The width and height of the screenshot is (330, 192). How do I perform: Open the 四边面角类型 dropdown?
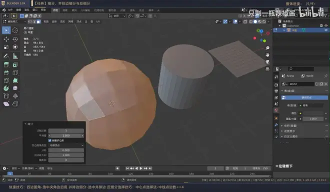pyautogui.click(x=66, y=145)
